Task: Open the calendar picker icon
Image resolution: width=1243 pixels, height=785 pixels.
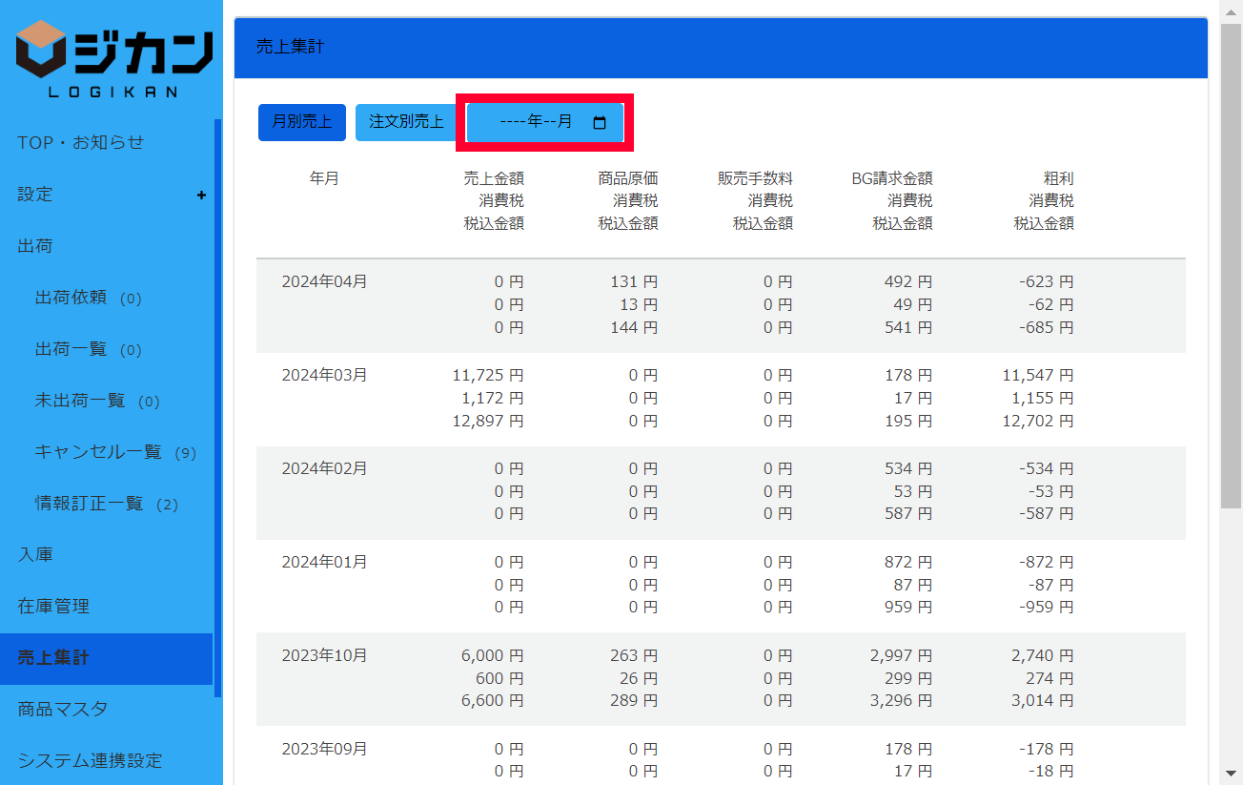Action: click(x=600, y=122)
